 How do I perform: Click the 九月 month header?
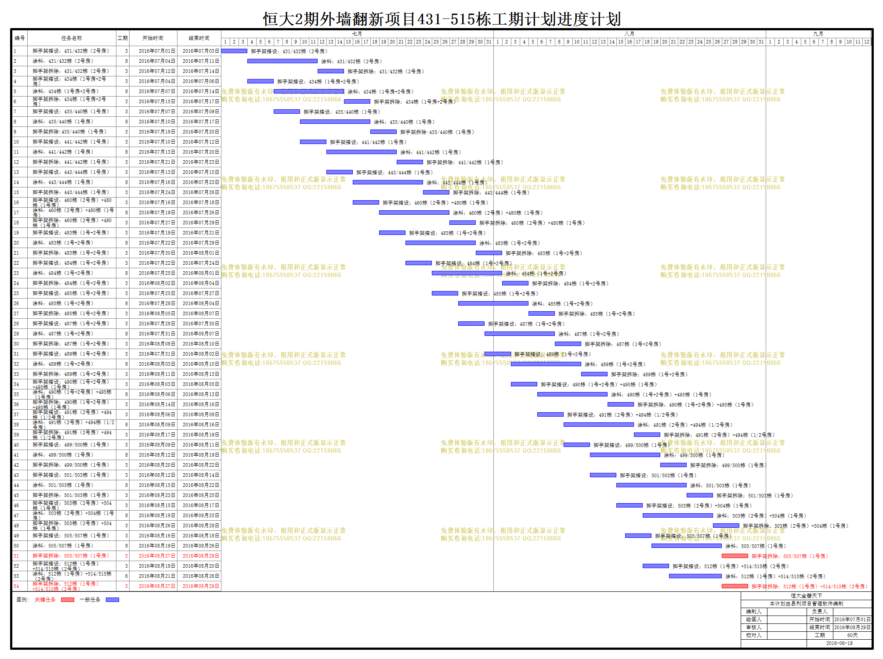coord(818,34)
